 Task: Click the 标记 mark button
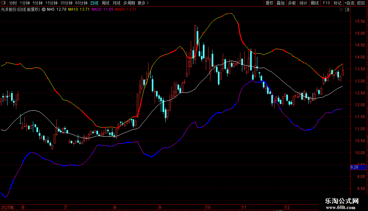tap(337, 3)
